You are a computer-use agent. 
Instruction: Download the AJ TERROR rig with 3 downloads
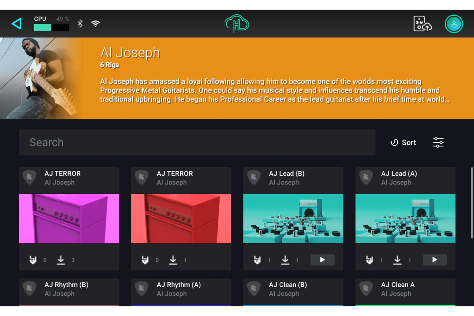[x=61, y=260]
